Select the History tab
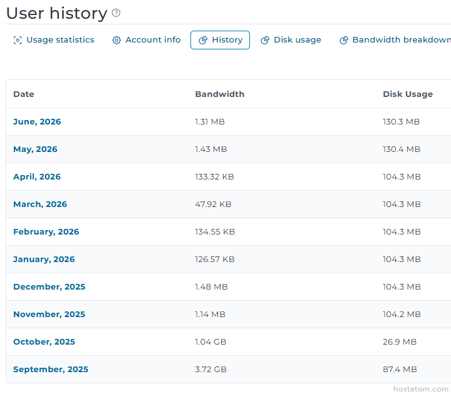Viewport: 451px width, 394px height. click(220, 40)
